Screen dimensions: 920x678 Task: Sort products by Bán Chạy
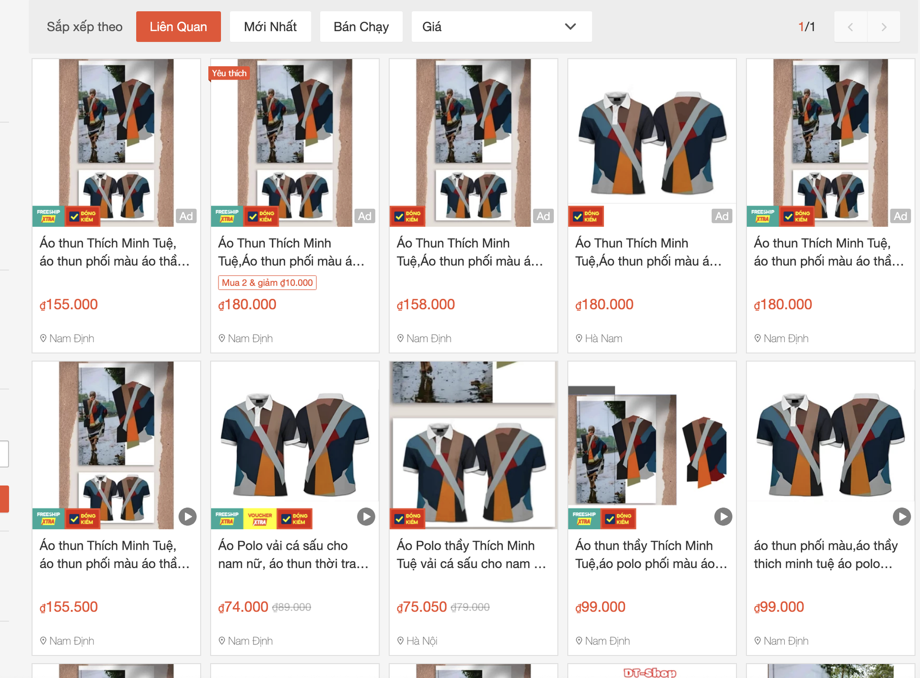tap(361, 27)
